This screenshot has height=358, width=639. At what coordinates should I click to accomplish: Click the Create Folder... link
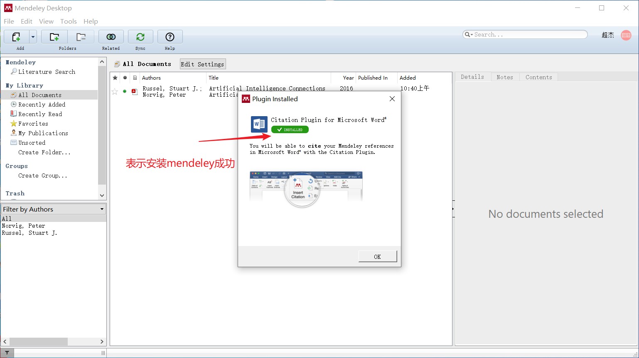pyautogui.click(x=44, y=152)
